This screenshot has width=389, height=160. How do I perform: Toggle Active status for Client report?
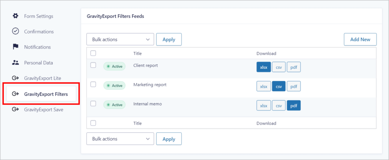pyautogui.click(x=114, y=66)
